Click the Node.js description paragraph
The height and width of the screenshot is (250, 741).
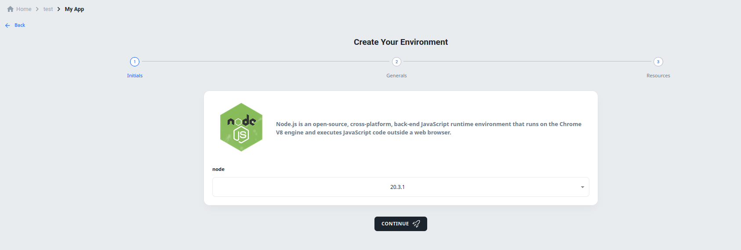point(429,128)
